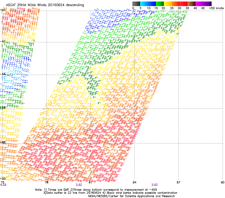Select the yellow 20–25 knots legend segment
The height and width of the screenshot is (198, 225).
click(168, 4)
